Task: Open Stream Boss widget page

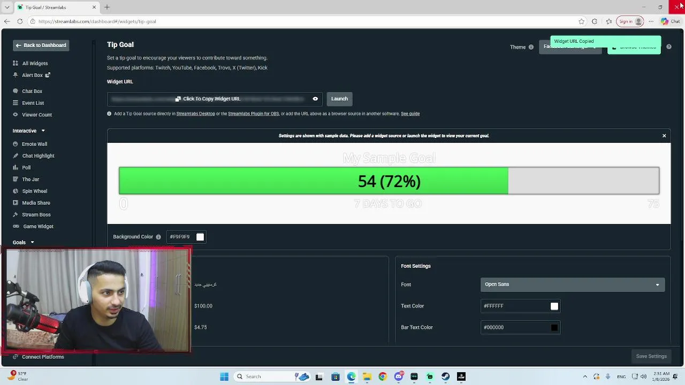Action: (36, 214)
